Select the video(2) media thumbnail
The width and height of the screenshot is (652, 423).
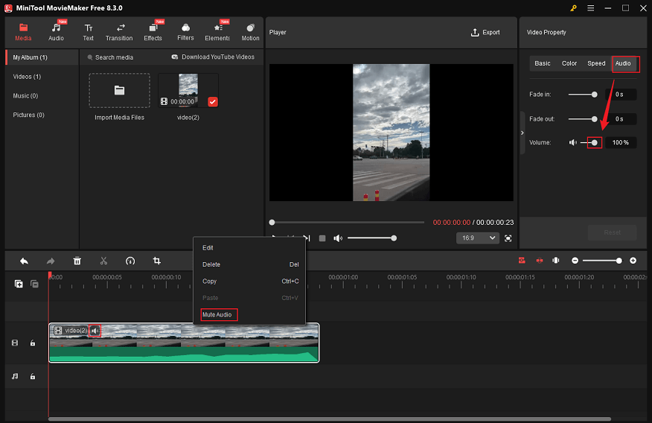click(x=188, y=90)
